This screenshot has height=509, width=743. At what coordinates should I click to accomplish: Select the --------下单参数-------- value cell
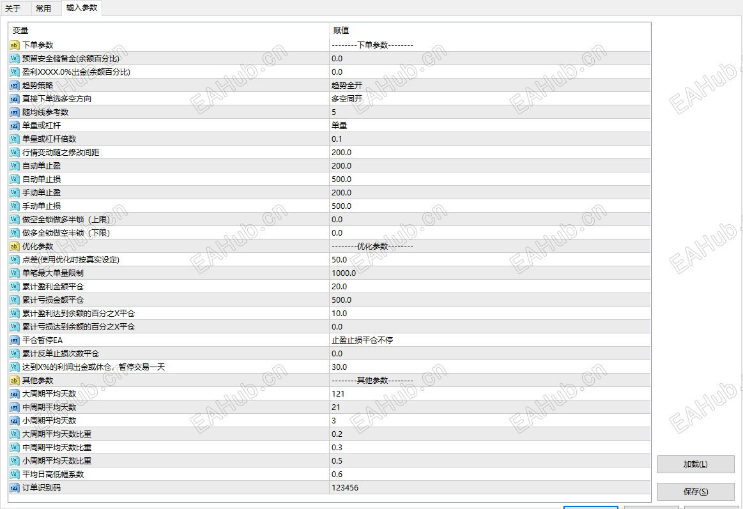tap(490, 45)
